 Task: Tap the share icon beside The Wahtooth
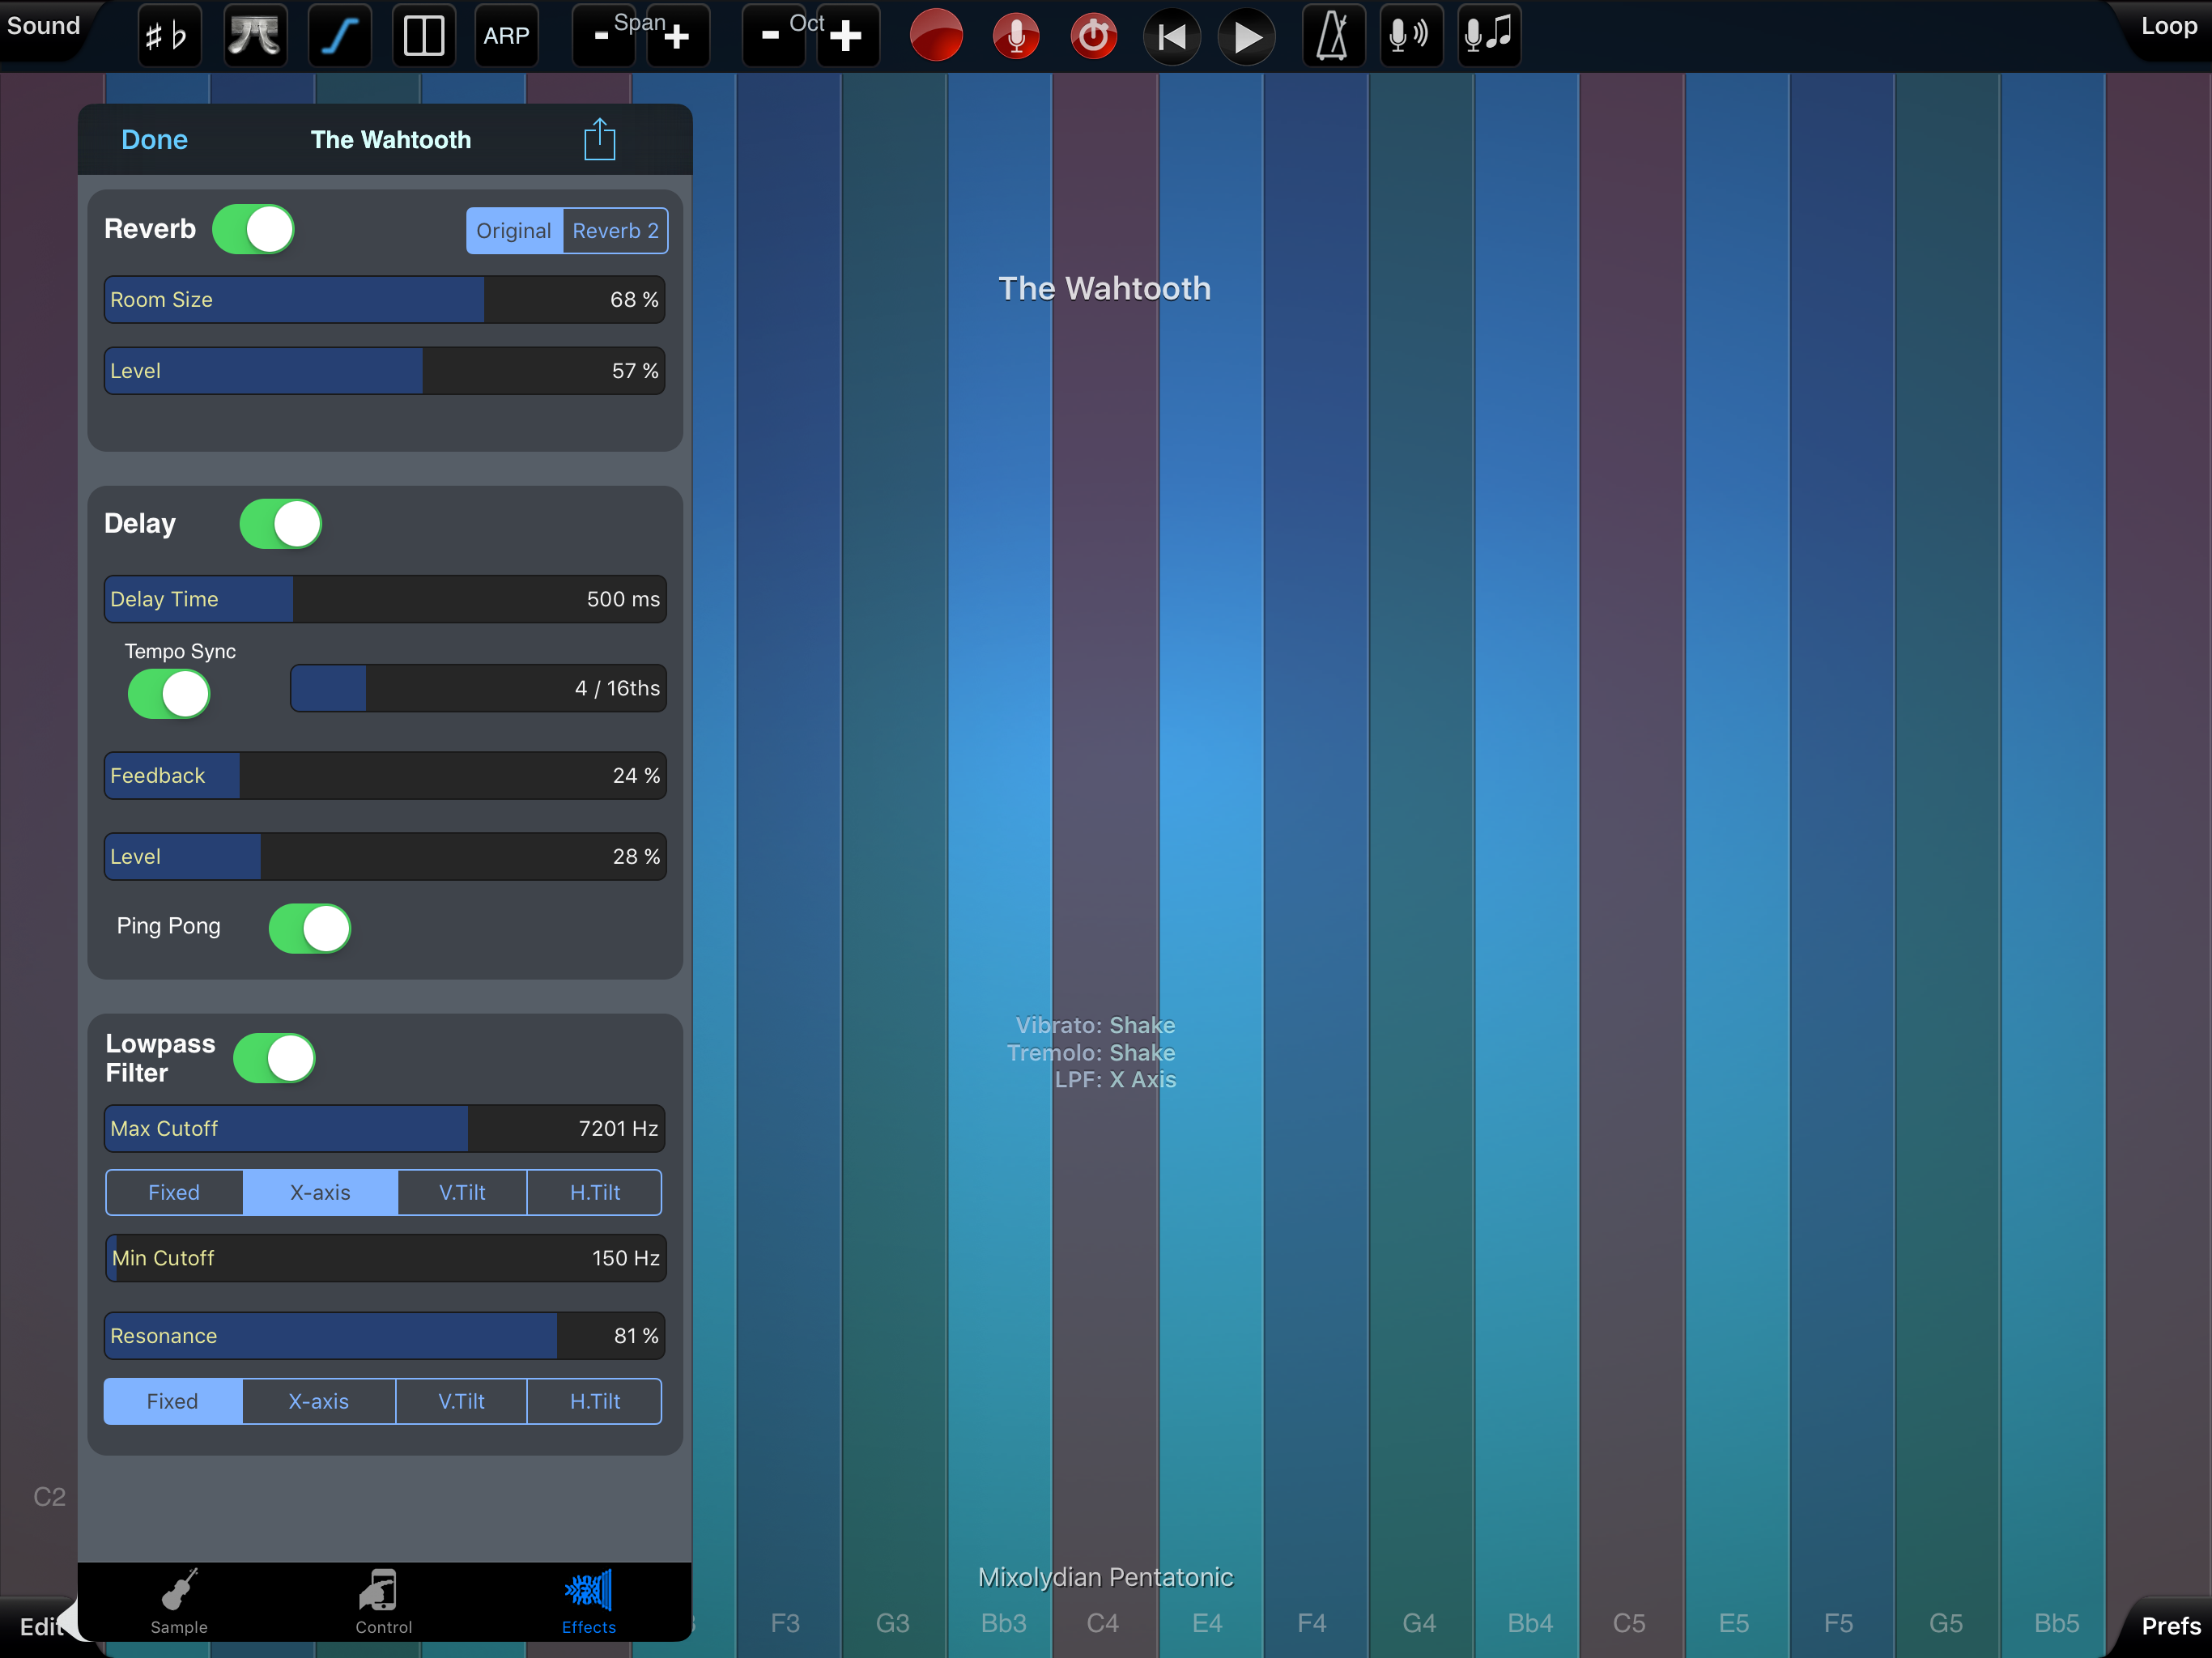coord(599,139)
